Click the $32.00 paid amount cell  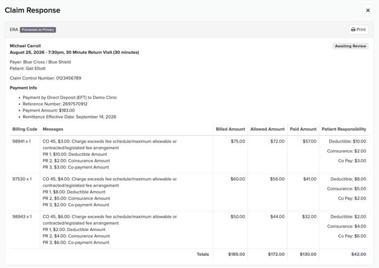click(x=309, y=216)
